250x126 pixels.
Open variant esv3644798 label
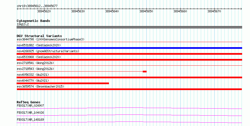click(51, 39)
